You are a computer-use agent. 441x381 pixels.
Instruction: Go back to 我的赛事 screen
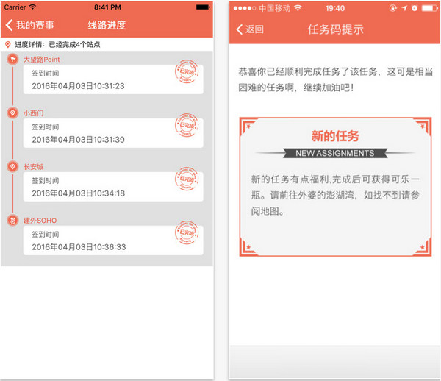coord(29,25)
